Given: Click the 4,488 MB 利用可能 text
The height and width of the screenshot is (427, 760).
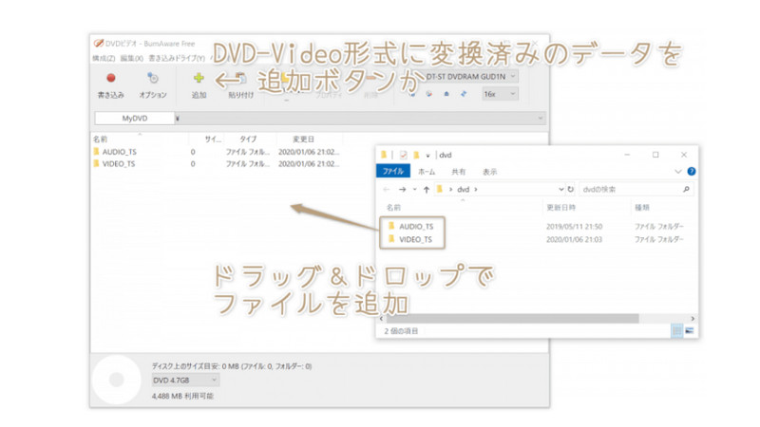Looking at the screenshot, I should coord(182,396).
